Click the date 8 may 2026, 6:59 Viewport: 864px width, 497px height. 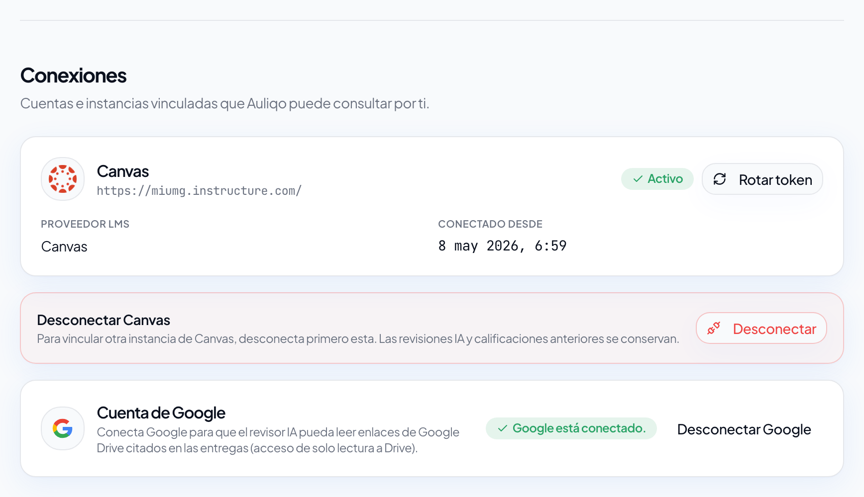tap(502, 246)
